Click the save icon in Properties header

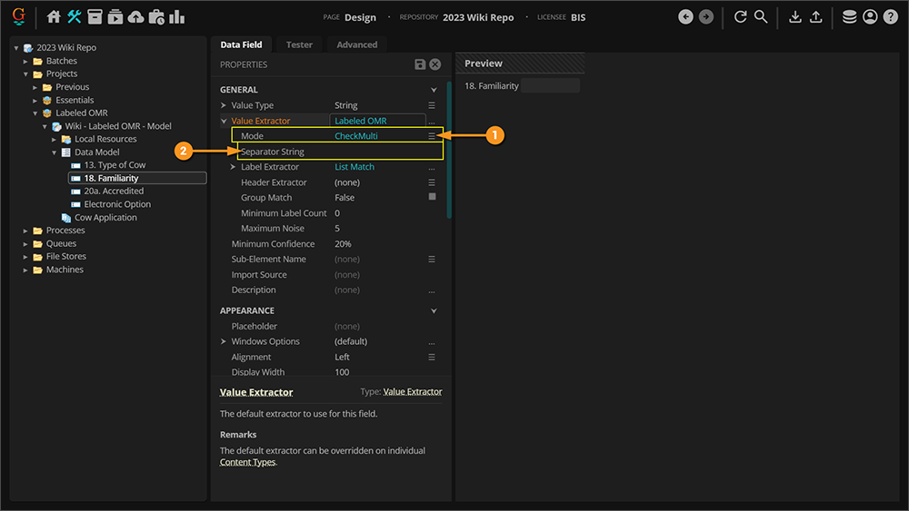click(420, 64)
